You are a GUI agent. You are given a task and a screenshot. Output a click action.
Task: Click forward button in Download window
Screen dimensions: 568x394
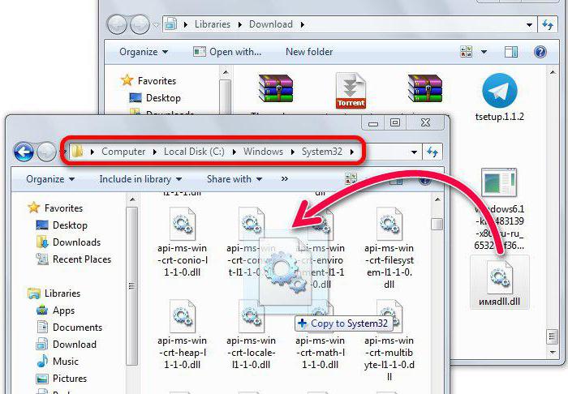click(x=140, y=24)
